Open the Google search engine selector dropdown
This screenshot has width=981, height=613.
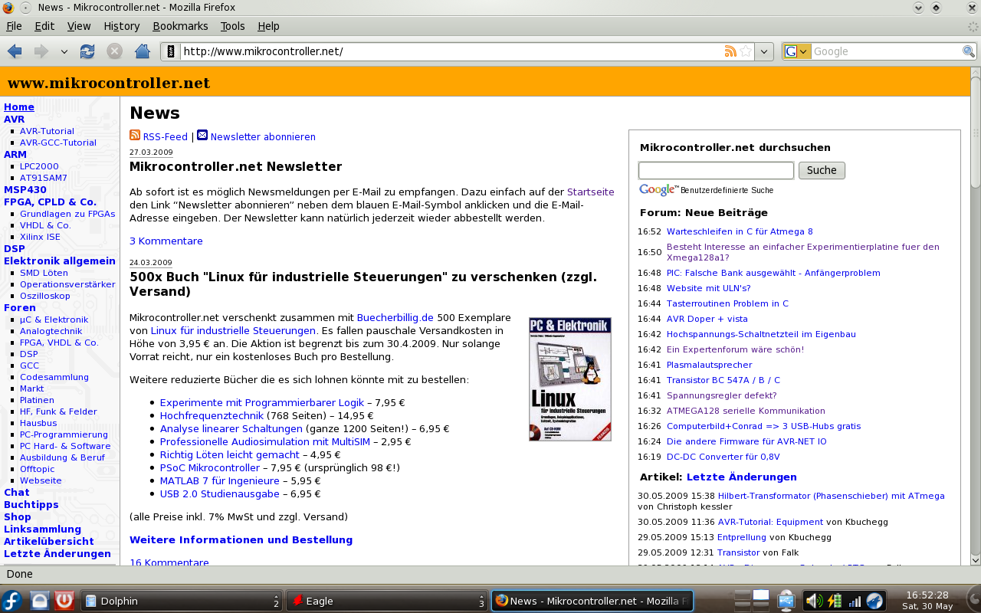point(797,51)
